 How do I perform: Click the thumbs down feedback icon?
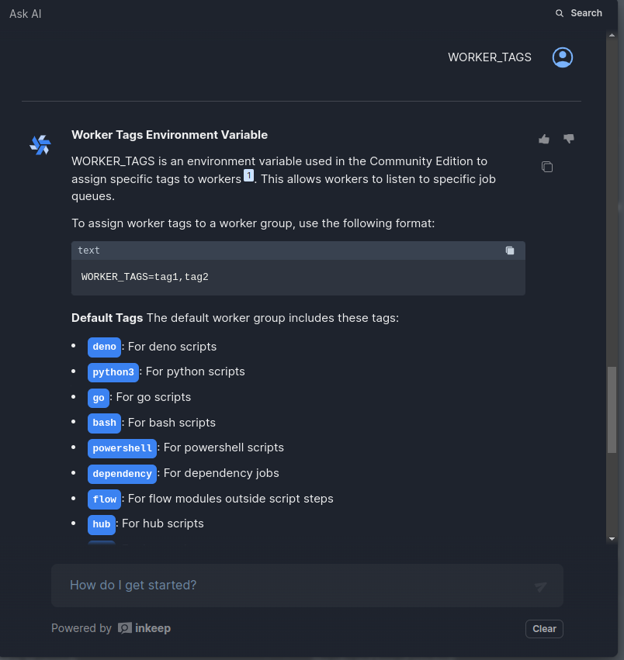[569, 139]
